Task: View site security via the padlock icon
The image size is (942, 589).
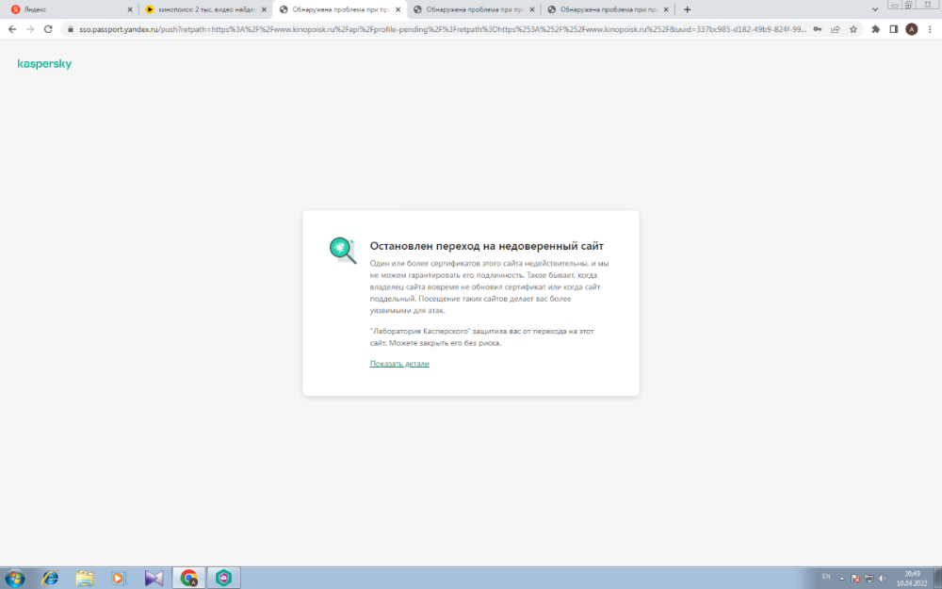Action: coord(71,28)
